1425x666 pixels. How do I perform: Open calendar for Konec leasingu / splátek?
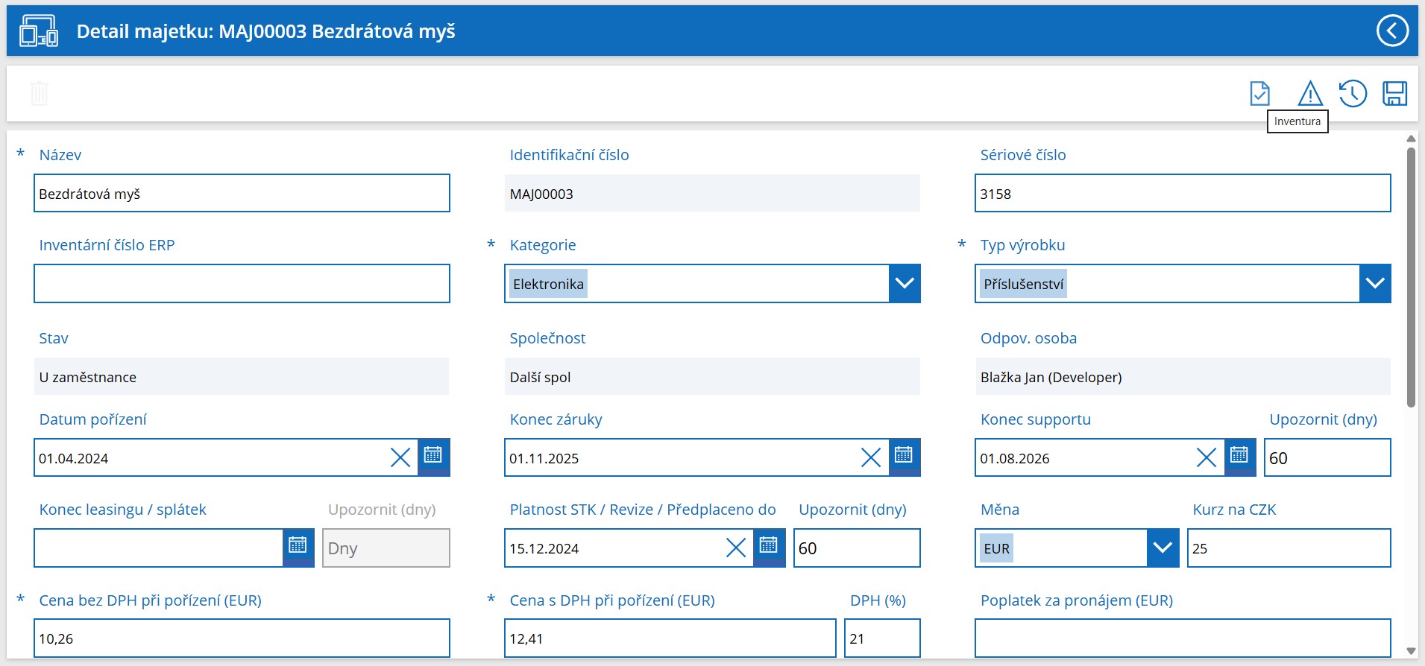click(x=298, y=548)
